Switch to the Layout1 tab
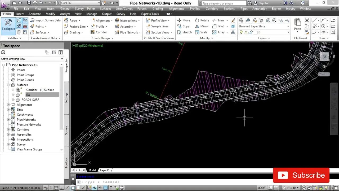 (x=104, y=170)
